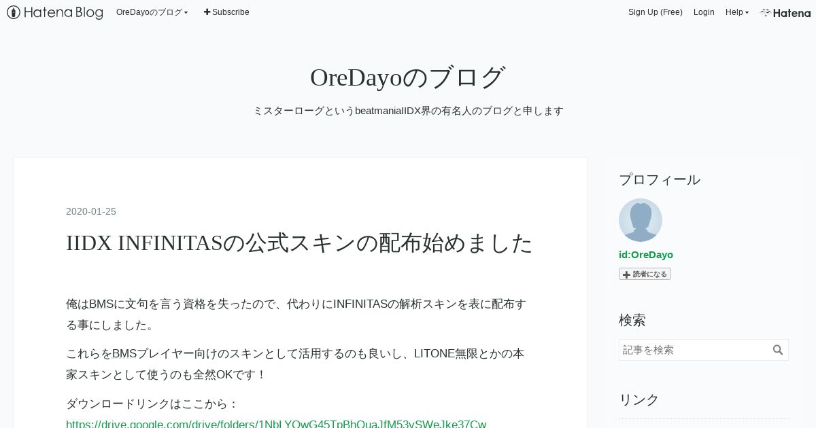The image size is (816, 428).
Task: Subscribe to the blog with plus button
Action: click(x=226, y=12)
